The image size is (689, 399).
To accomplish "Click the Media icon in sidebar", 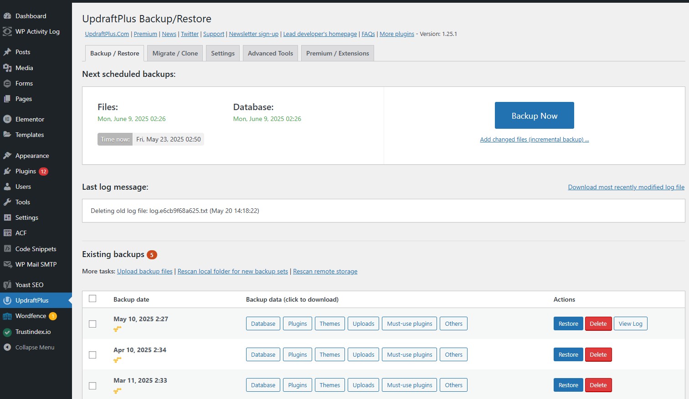I will click(x=7, y=68).
